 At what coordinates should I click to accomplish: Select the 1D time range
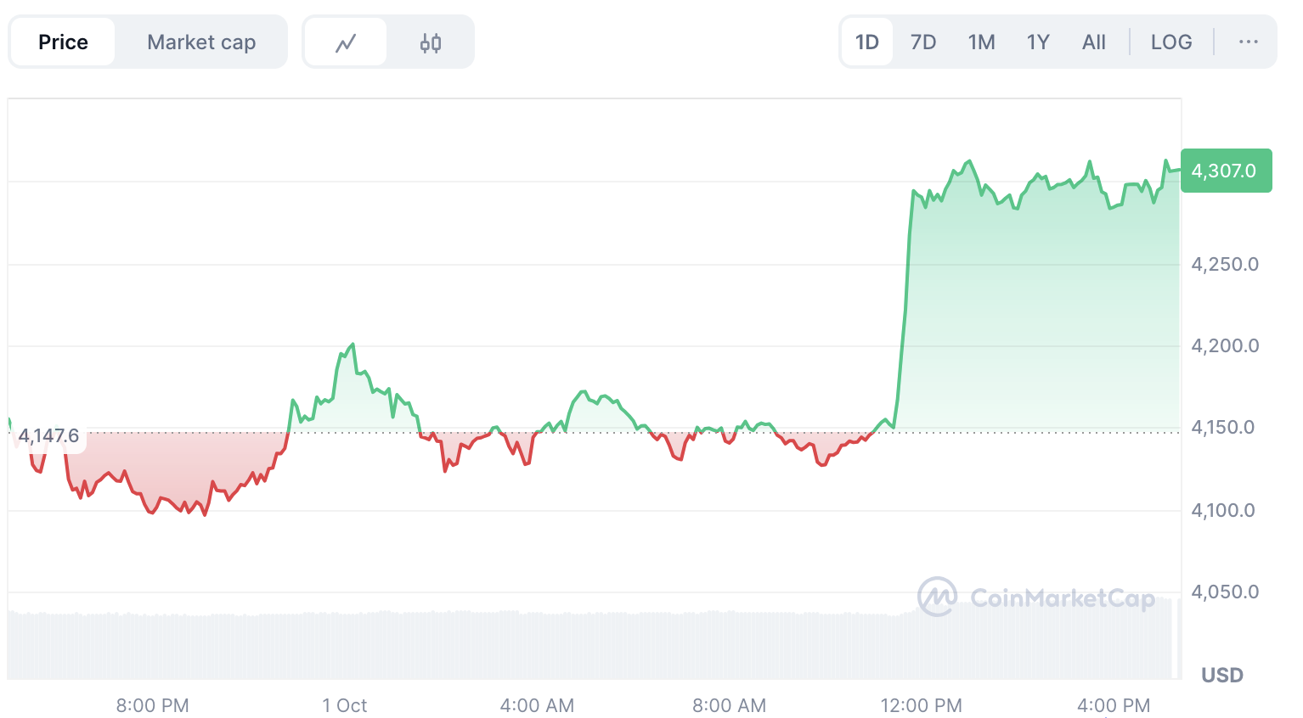coord(866,42)
